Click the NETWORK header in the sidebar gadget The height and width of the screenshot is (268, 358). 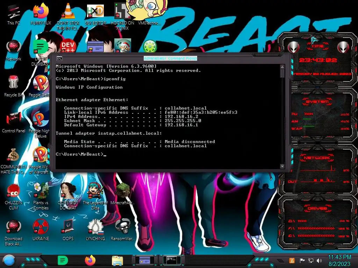[x=317, y=158]
